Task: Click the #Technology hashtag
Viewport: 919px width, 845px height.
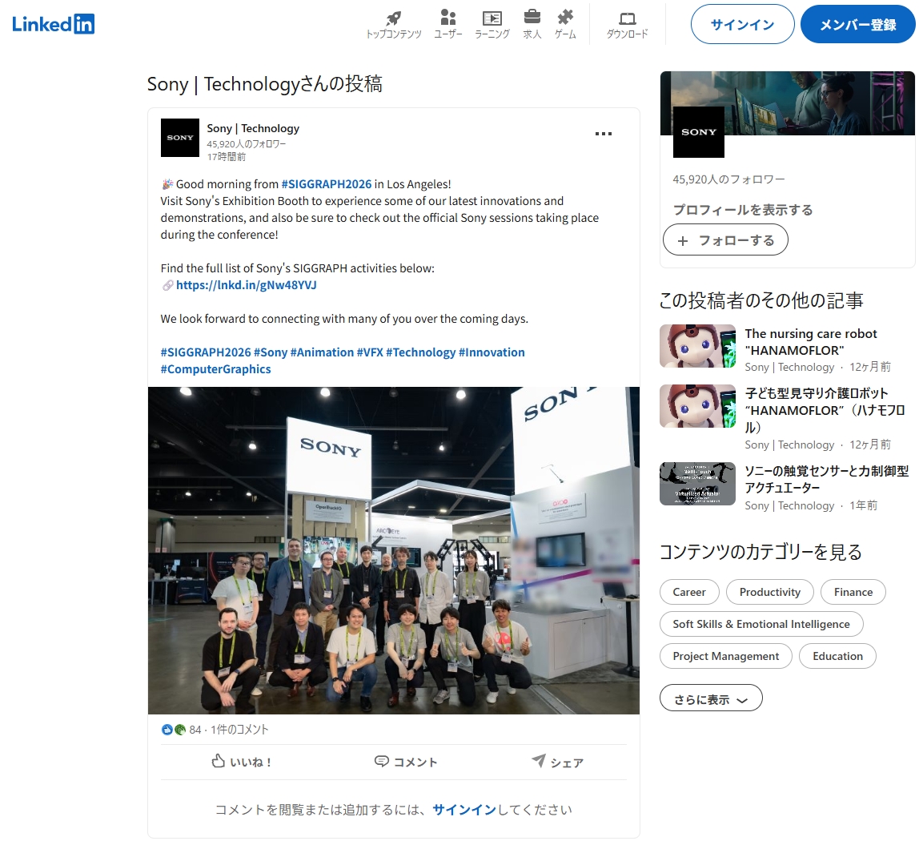Action: point(421,352)
